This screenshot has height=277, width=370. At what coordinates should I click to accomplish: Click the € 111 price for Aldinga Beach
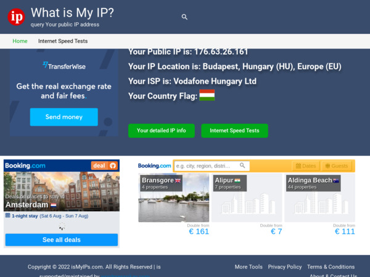(345, 231)
